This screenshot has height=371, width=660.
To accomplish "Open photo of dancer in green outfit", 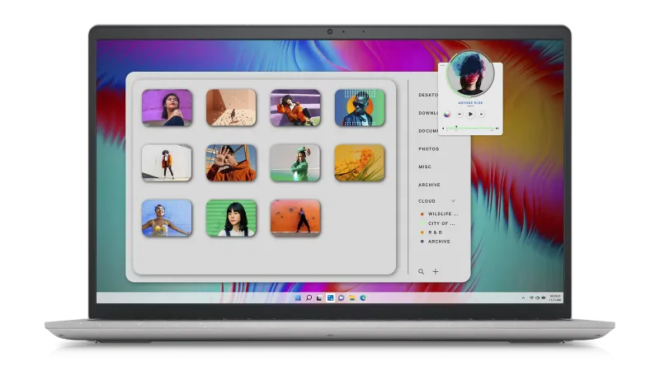I will 295,162.
